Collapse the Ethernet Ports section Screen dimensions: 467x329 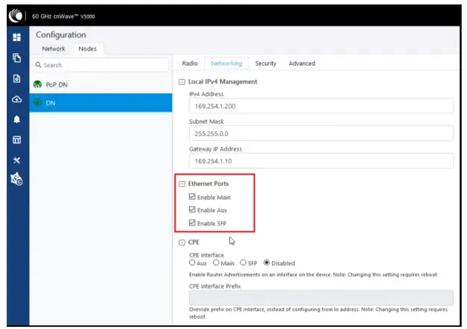182,184
